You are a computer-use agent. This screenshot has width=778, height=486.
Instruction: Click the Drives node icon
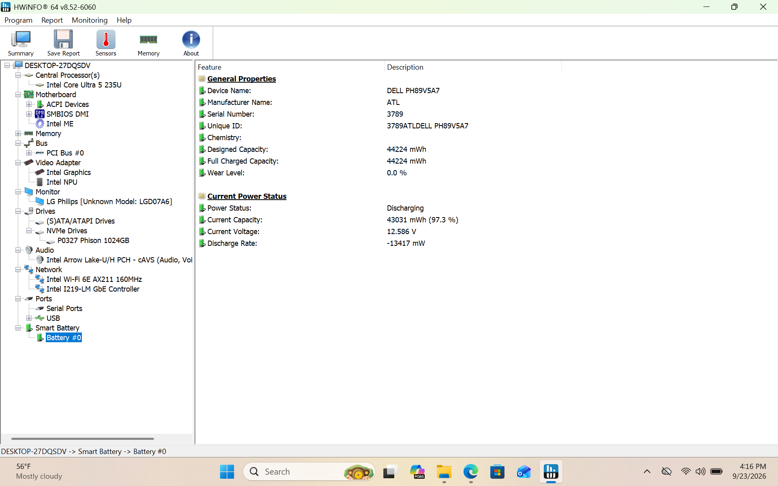[29, 211]
